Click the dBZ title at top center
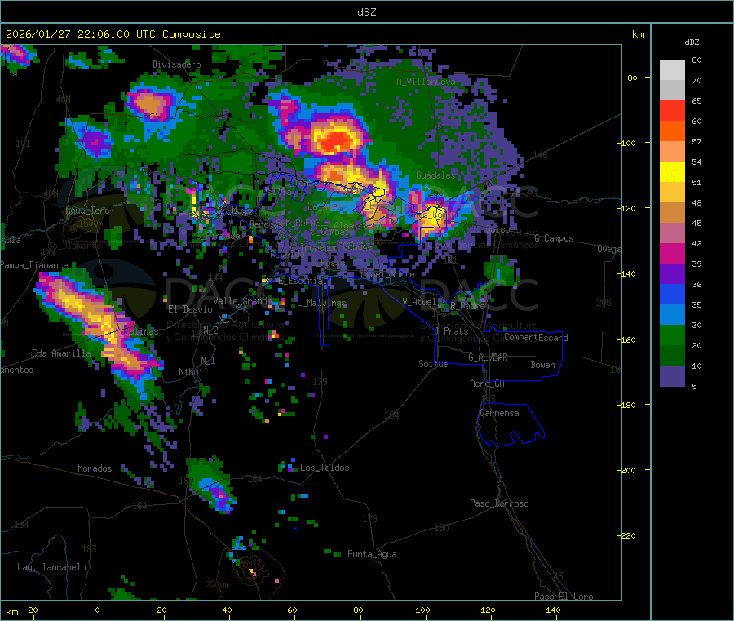 [x=366, y=12]
